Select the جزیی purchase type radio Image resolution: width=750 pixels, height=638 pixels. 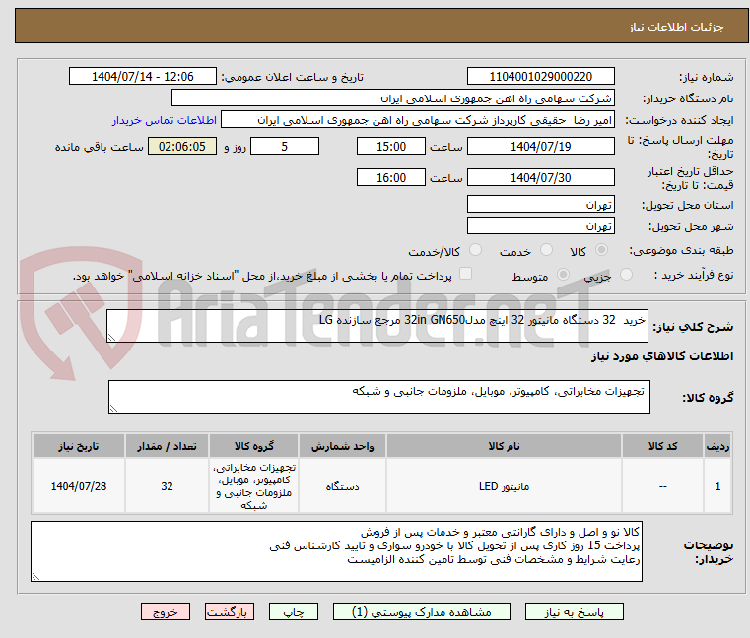pos(626,275)
